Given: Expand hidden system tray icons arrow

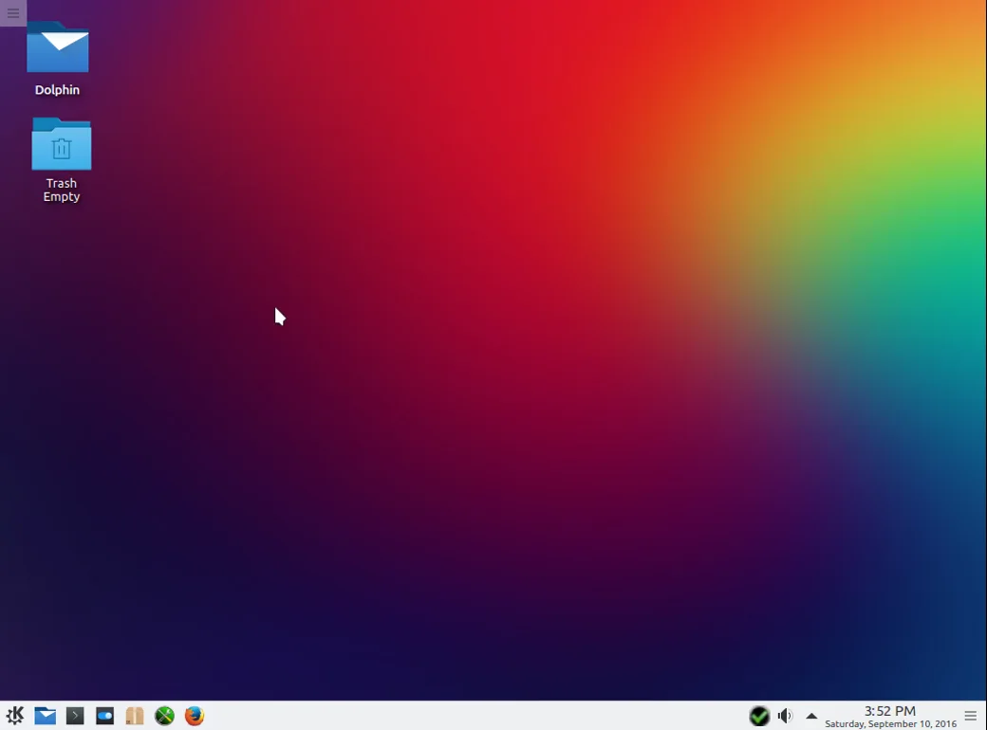Looking at the screenshot, I should pyautogui.click(x=811, y=716).
